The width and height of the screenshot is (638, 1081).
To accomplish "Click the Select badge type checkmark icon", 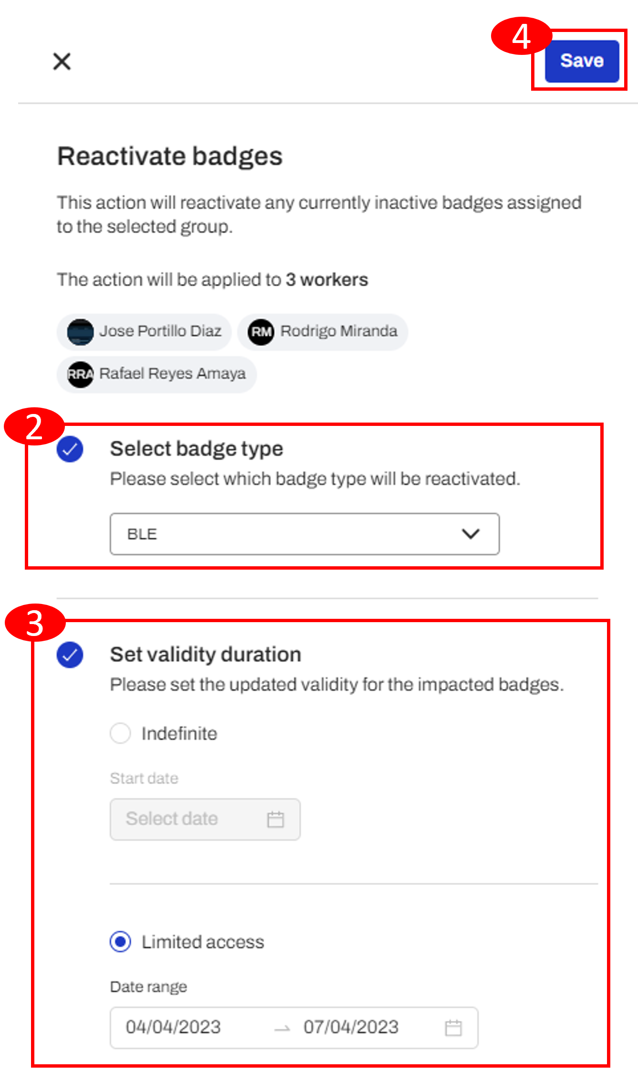I will point(70,449).
